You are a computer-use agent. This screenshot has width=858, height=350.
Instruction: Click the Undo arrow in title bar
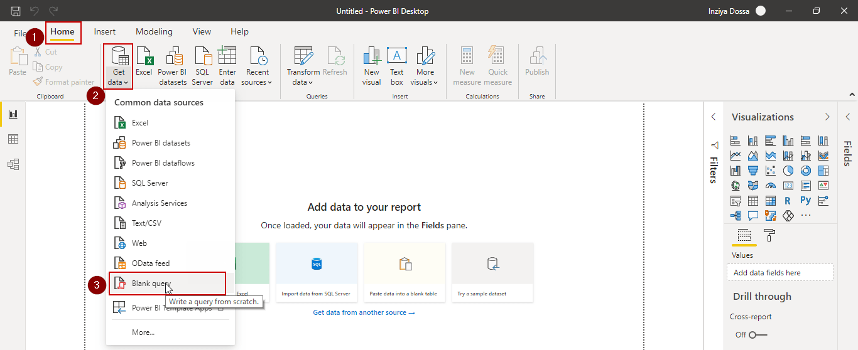pyautogui.click(x=35, y=11)
